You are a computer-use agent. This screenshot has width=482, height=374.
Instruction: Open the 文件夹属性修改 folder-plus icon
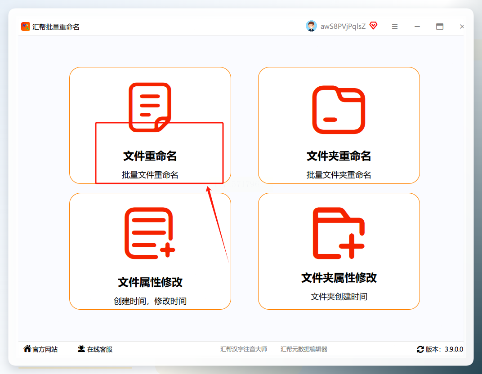(339, 233)
